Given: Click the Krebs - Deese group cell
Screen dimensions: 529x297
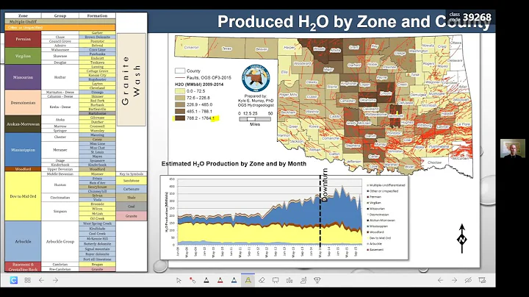Looking at the screenshot, I should (60, 107).
